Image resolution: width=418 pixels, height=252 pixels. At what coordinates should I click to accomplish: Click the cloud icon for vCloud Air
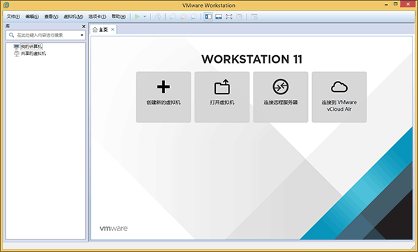tap(339, 87)
